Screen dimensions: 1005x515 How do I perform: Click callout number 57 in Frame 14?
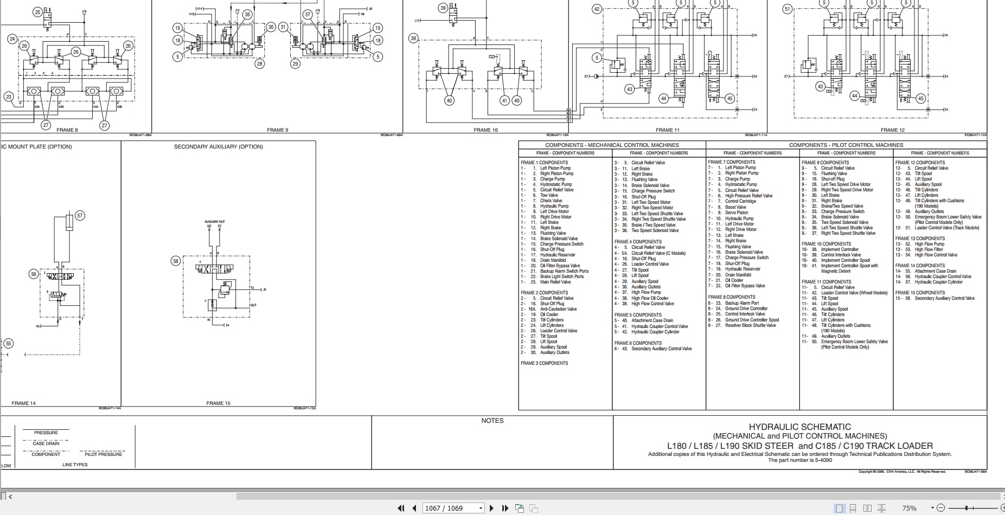click(80, 216)
